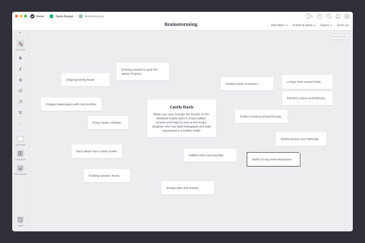
Task: Click the Unsorted button
Action: click(340, 37)
